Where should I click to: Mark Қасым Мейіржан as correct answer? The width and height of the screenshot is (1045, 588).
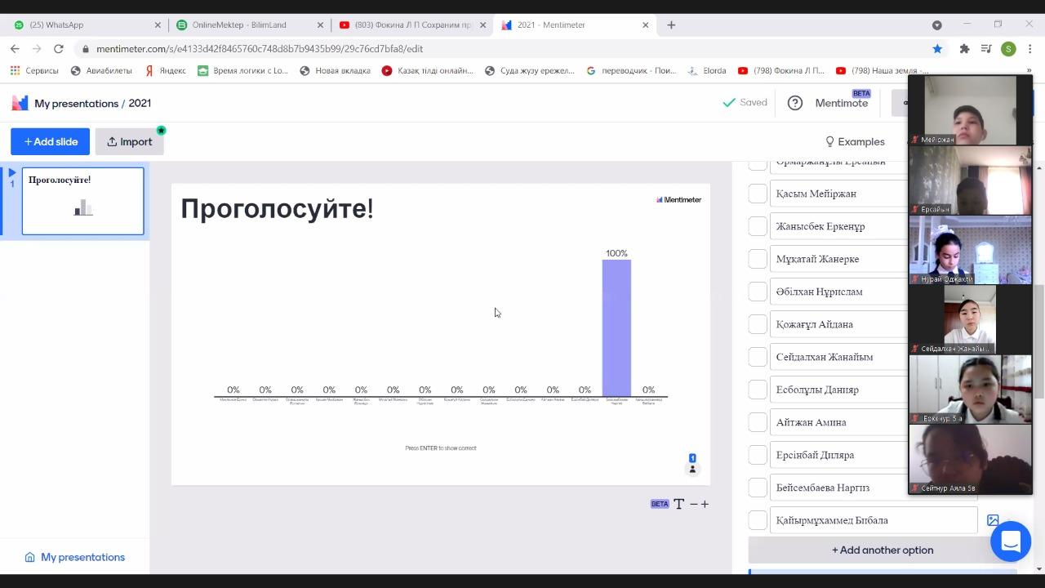[x=758, y=194]
